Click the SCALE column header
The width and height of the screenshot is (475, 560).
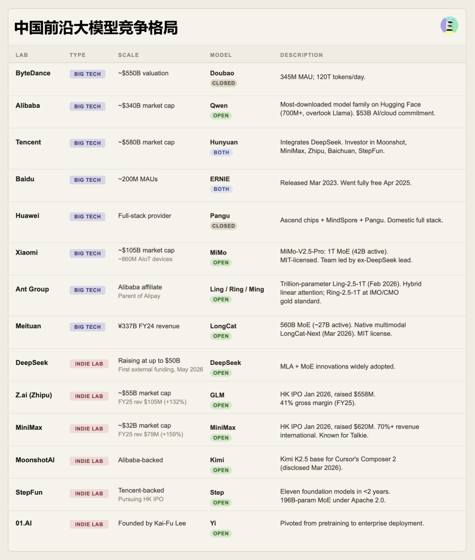click(129, 55)
